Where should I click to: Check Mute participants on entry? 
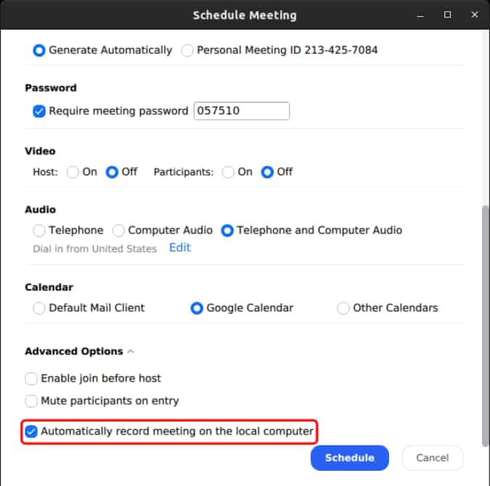pyautogui.click(x=31, y=401)
